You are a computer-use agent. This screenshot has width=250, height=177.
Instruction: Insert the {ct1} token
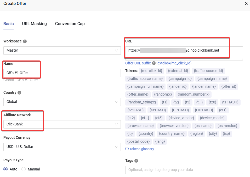pos(223,110)
